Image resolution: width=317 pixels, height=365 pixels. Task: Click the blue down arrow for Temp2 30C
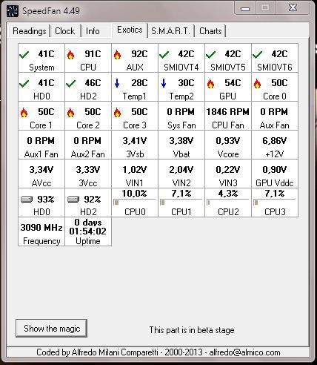(164, 83)
